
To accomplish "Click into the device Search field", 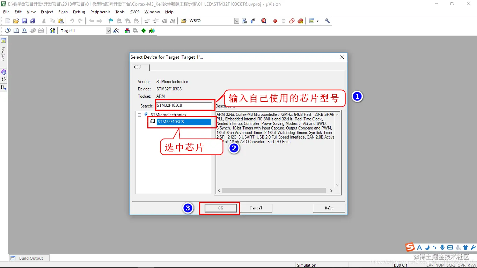I will pyautogui.click(x=184, y=105).
